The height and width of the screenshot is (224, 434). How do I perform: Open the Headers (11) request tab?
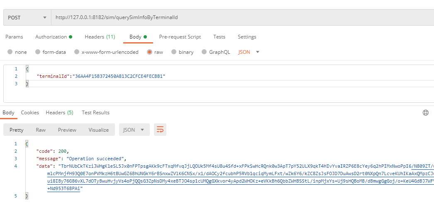tap(100, 37)
